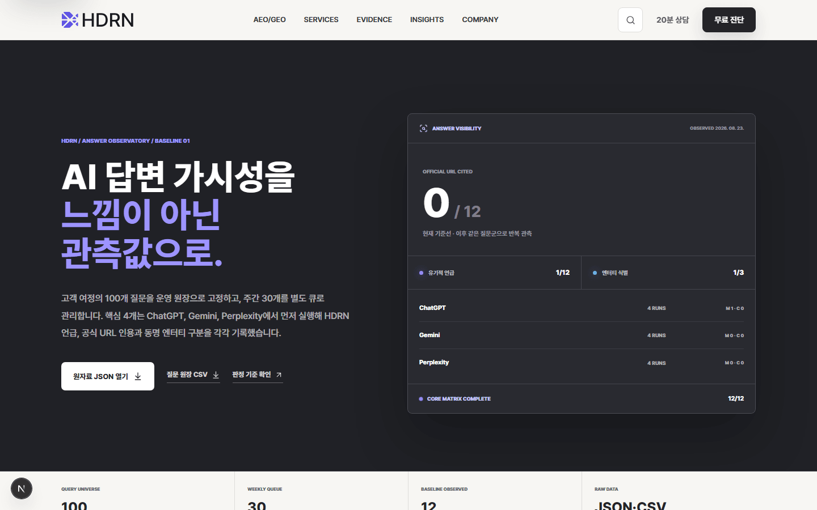Open the AEO/GEO menu item
The height and width of the screenshot is (510, 817).
[x=269, y=20]
